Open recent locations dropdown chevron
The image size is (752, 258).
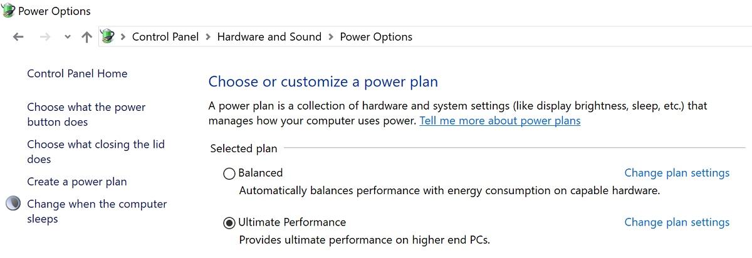tap(67, 37)
